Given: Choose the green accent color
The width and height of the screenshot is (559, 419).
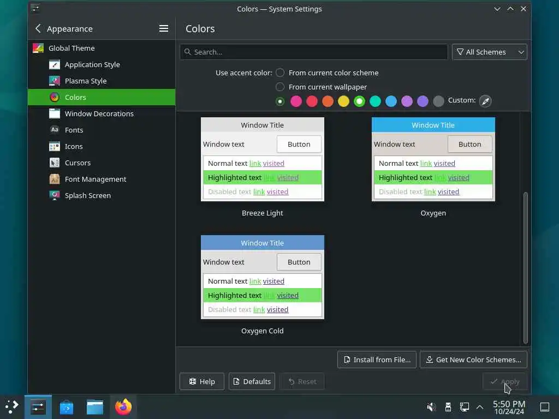Looking at the screenshot, I should point(359,101).
